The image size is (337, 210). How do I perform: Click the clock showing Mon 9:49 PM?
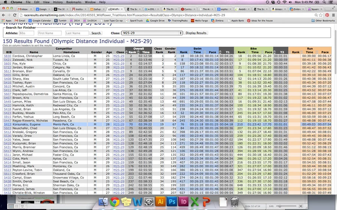coord(303,2)
